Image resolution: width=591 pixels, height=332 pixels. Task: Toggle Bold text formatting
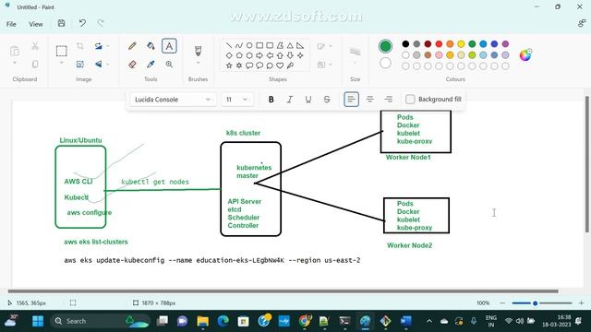(271, 100)
